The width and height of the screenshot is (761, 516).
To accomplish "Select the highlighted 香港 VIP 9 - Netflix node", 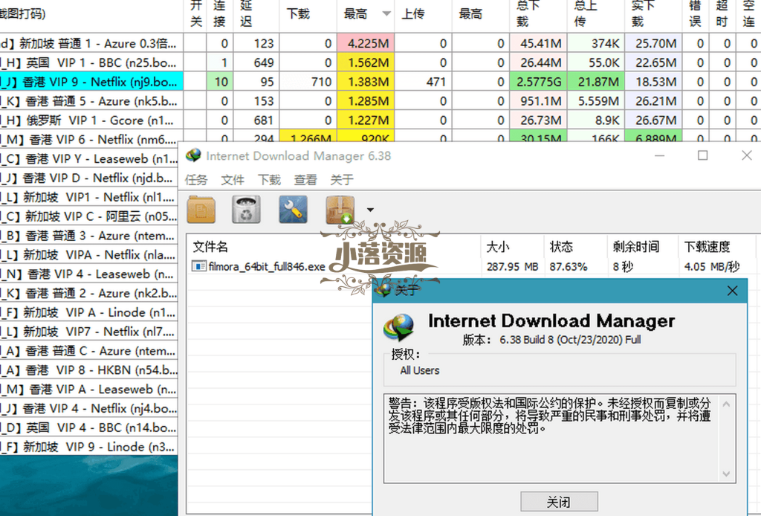I will pos(91,82).
